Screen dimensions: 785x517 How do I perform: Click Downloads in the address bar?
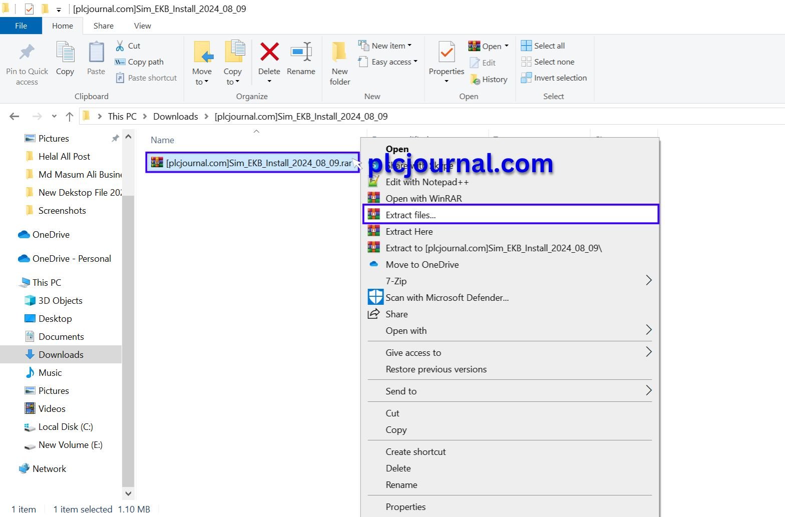point(176,117)
